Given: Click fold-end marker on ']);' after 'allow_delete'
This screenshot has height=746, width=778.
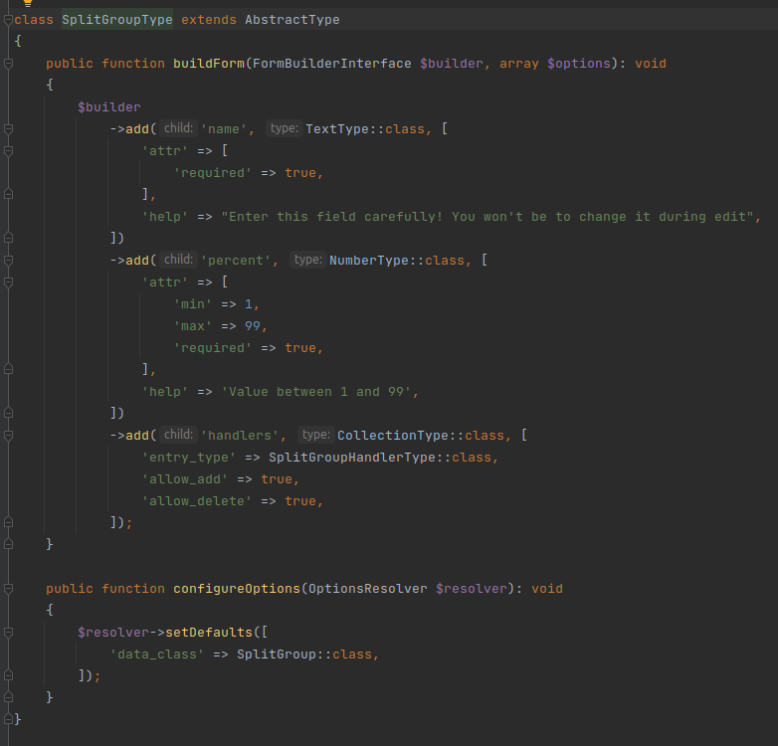Looking at the screenshot, I should point(8,522).
